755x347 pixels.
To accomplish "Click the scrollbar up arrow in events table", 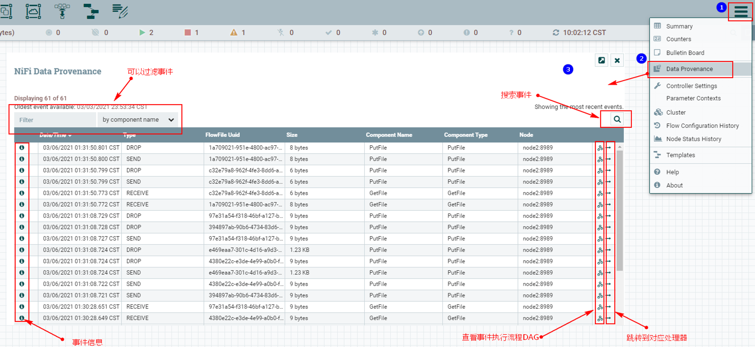I will tap(619, 147).
